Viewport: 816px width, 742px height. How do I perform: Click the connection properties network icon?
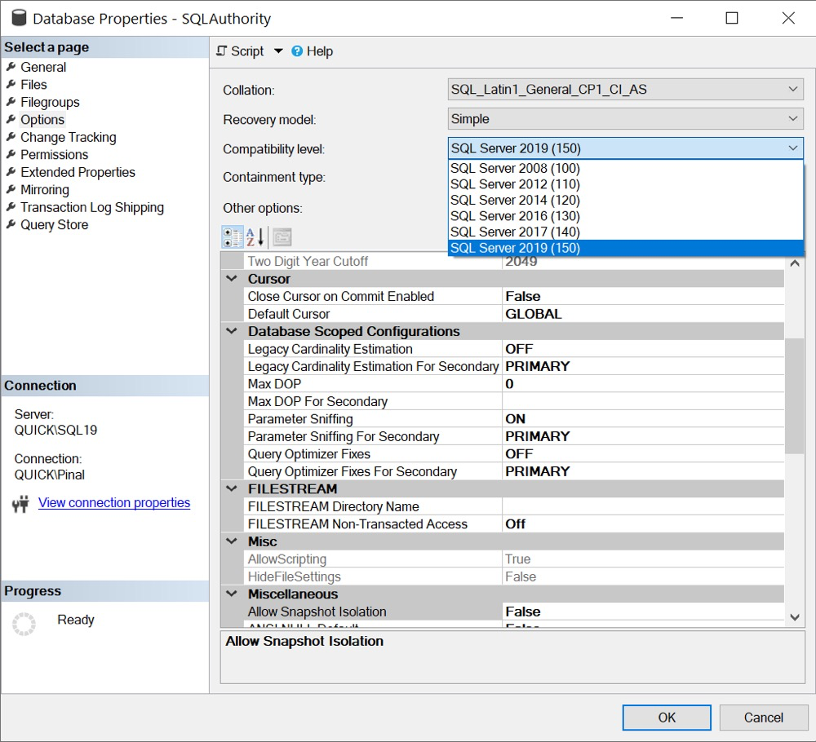(21, 504)
